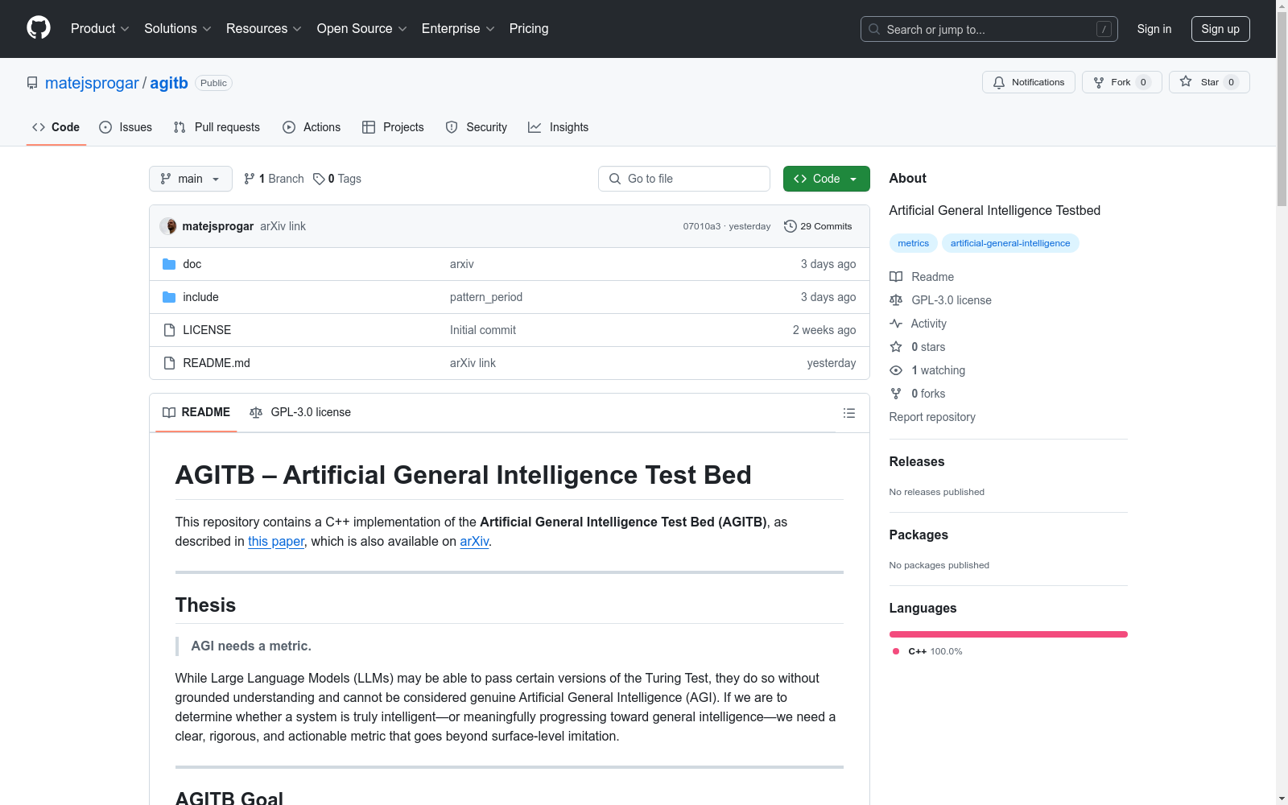Click the Sign up button
Image resolution: width=1288 pixels, height=805 pixels.
(1220, 29)
